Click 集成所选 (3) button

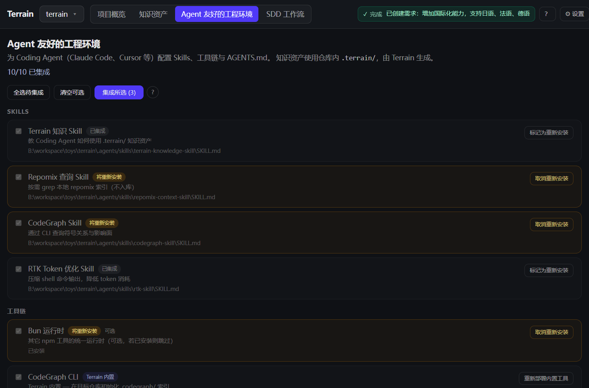click(119, 93)
